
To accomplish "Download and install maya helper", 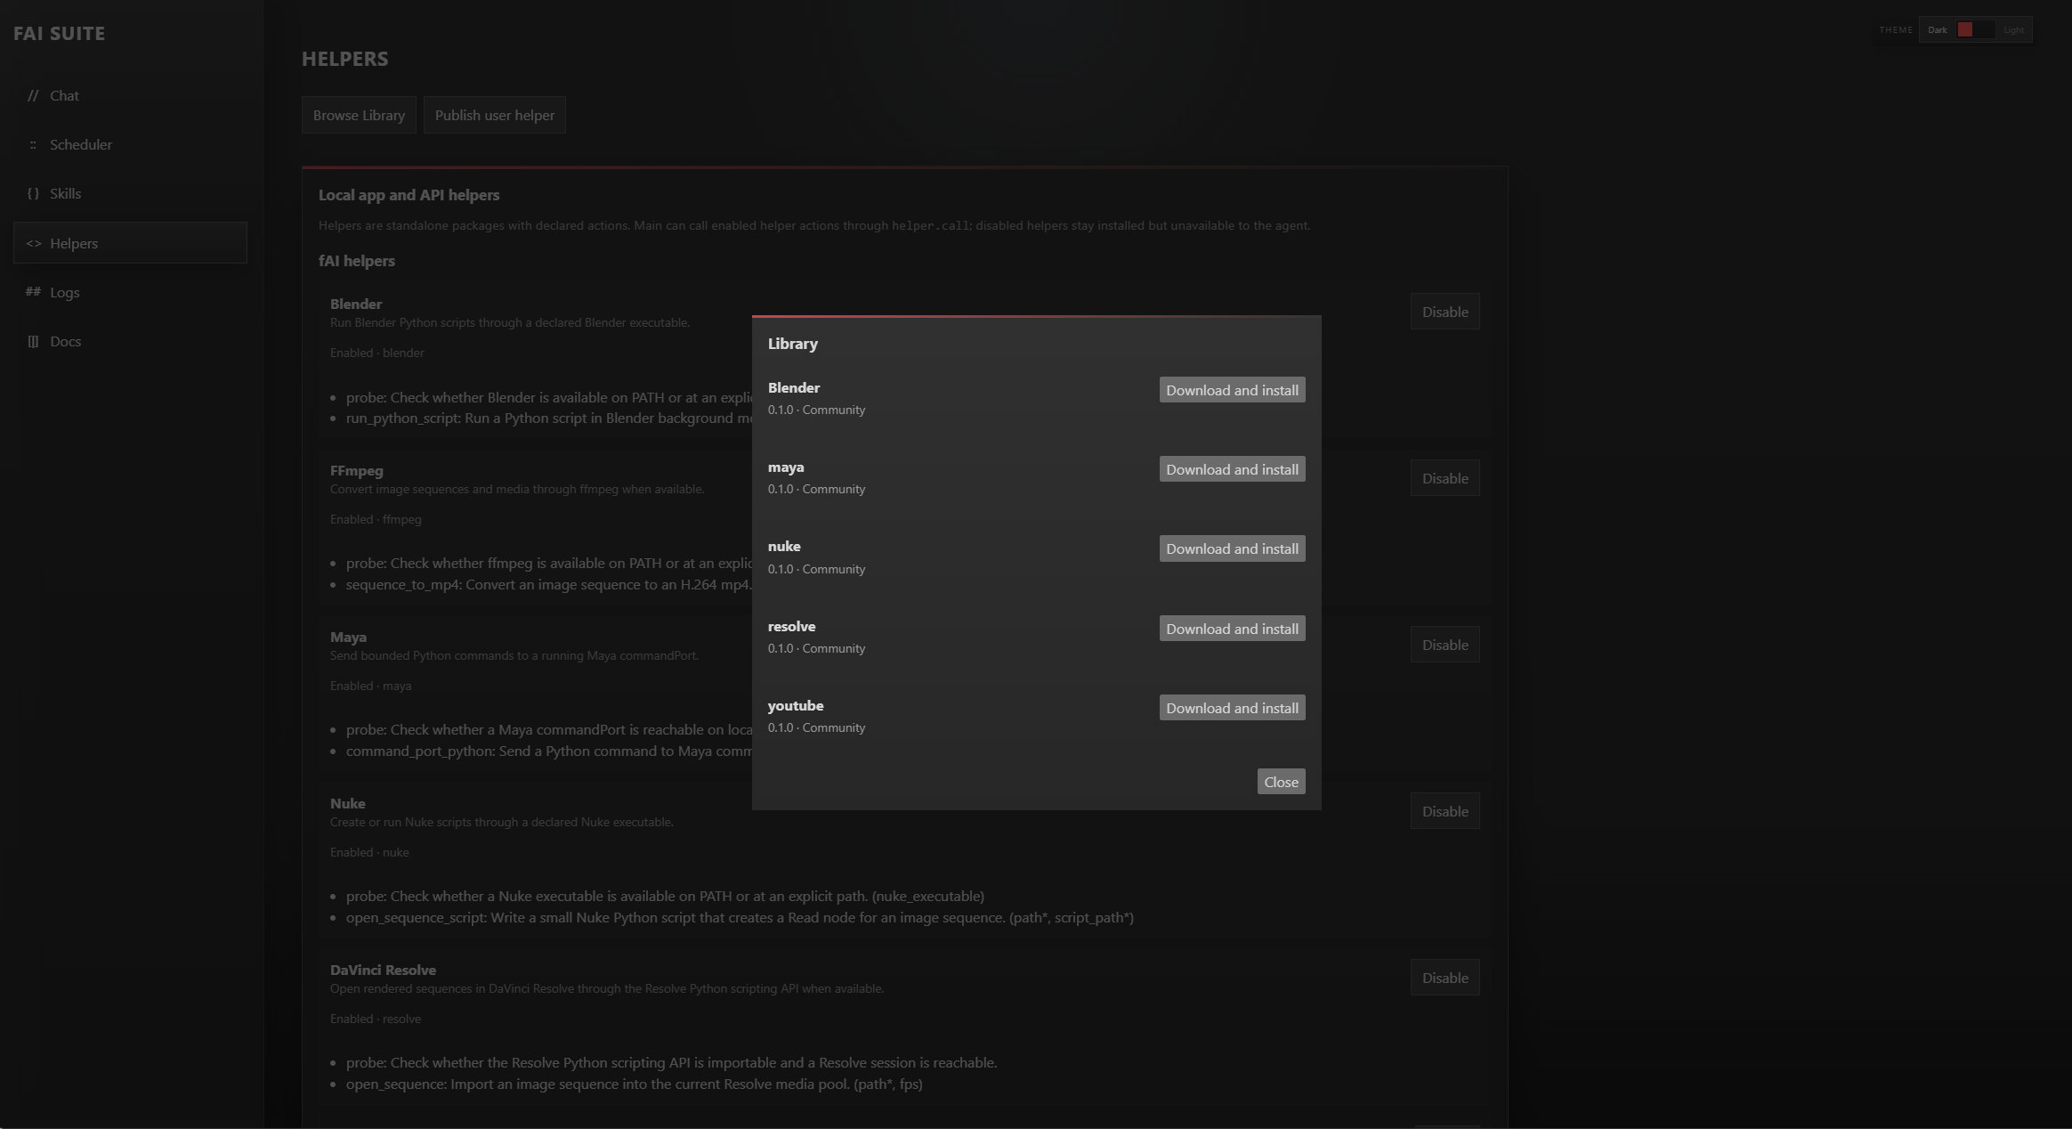I will tap(1232, 469).
